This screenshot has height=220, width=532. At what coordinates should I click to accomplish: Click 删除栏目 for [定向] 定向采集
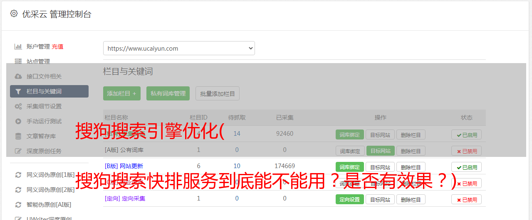(411, 199)
